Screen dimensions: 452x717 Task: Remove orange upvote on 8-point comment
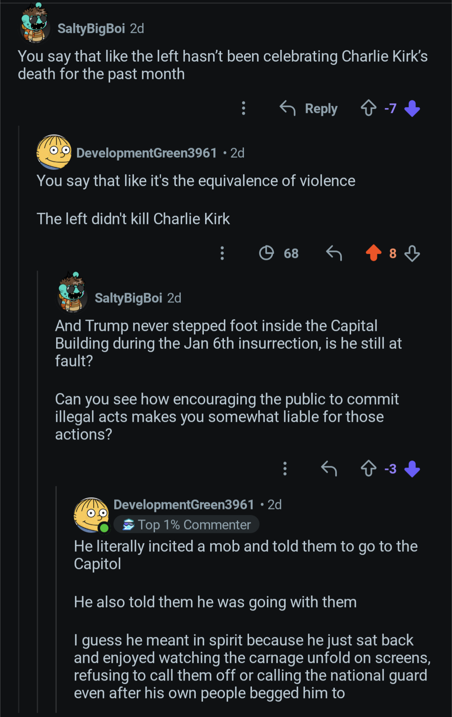click(x=373, y=253)
